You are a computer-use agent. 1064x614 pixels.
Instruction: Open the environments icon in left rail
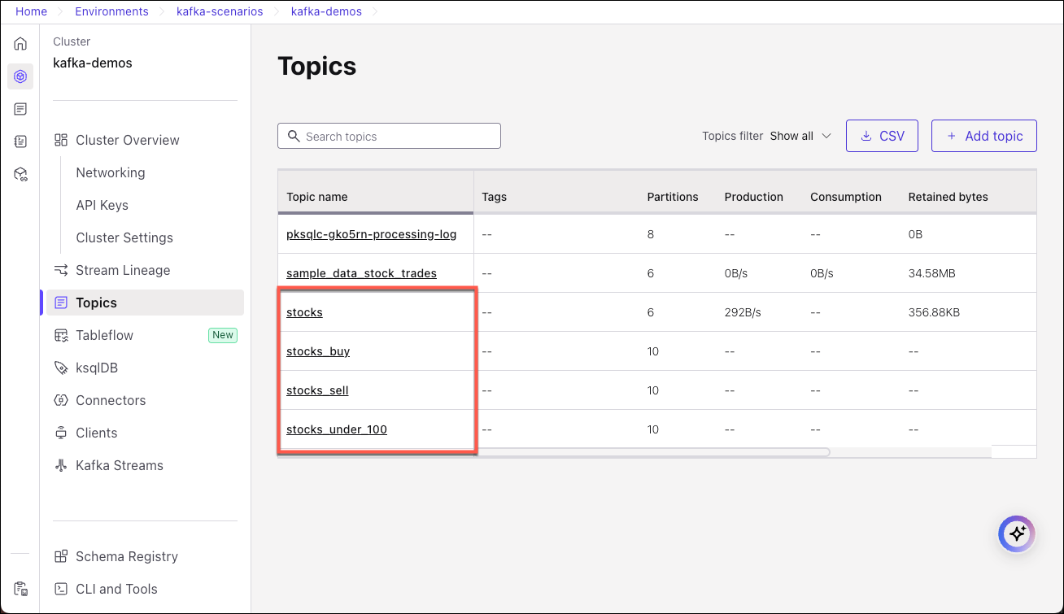[x=20, y=76]
